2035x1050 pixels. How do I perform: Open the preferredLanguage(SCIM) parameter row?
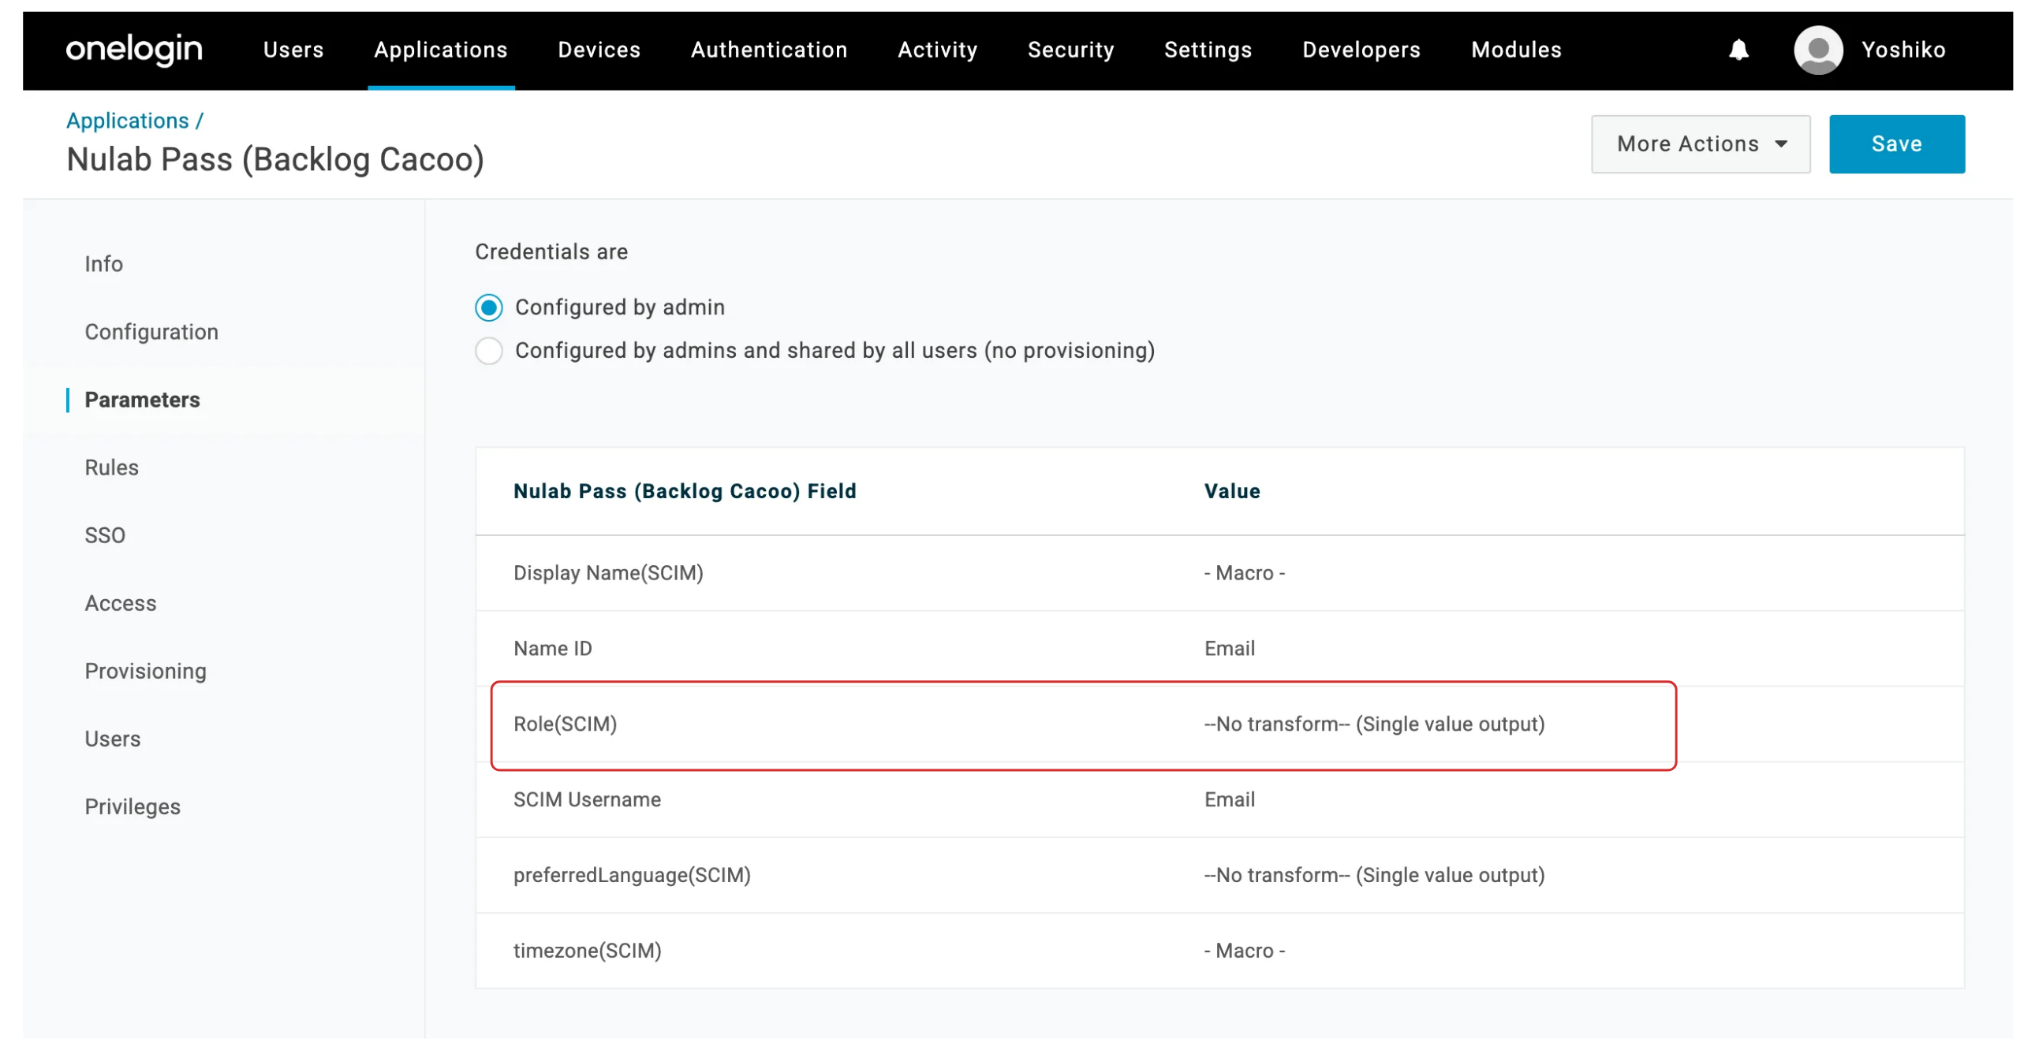coord(1219,876)
